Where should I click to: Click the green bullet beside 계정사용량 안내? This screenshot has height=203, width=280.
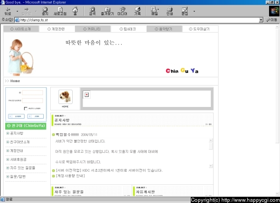[x=53, y=176]
